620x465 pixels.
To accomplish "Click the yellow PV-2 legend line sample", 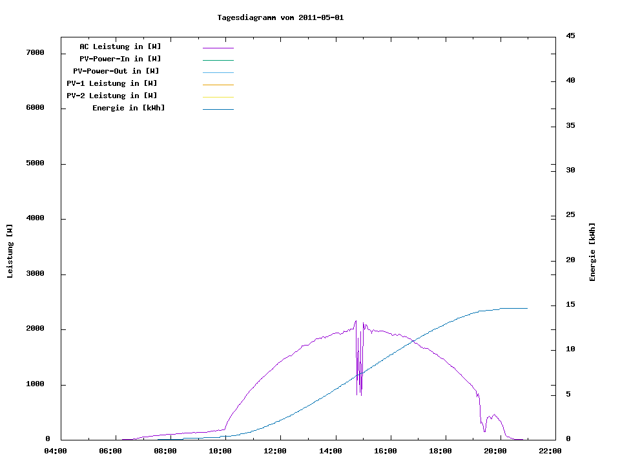I will point(218,97).
